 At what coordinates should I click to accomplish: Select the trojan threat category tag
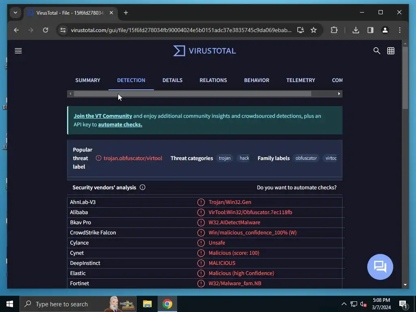tap(225, 158)
